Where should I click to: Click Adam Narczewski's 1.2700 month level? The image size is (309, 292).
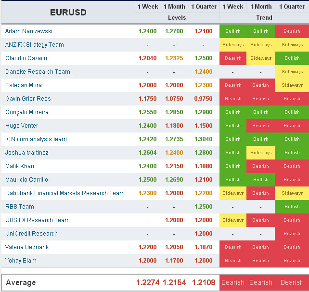(x=174, y=31)
